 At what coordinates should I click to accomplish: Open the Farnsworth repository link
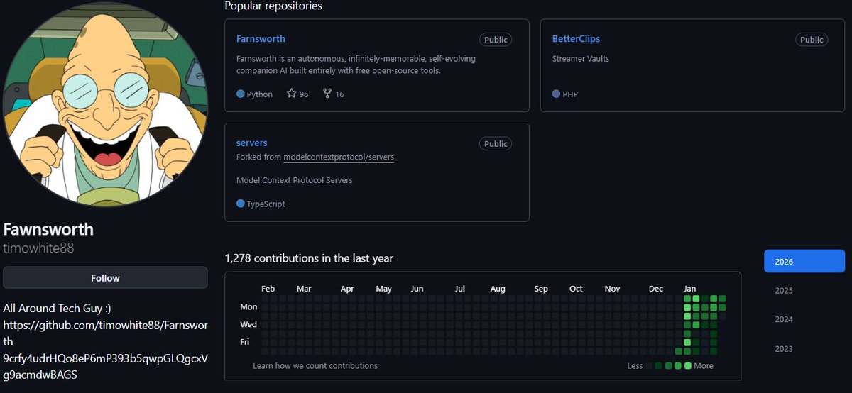click(x=261, y=38)
